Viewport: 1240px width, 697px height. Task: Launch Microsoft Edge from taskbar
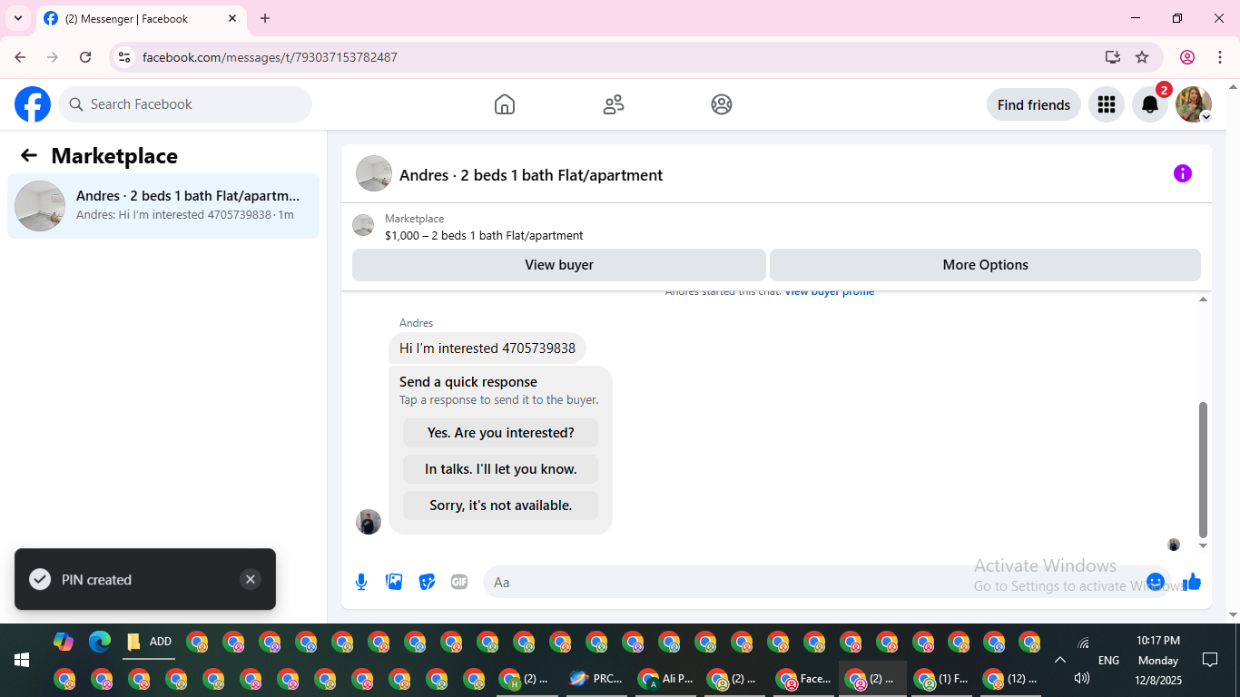pyautogui.click(x=99, y=642)
